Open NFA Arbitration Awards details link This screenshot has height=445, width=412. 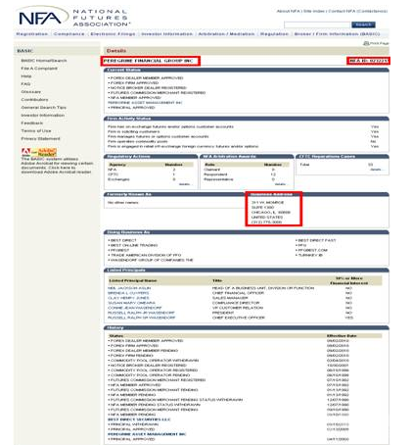click(280, 184)
